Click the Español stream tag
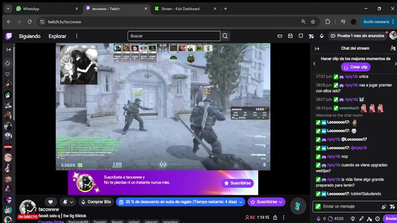The image size is (397, 223). (100, 222)
